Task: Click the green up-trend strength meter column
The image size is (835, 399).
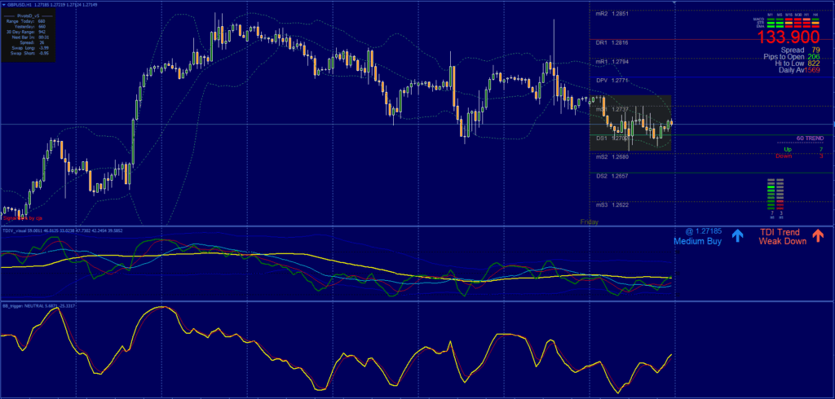Action: (771, 195)
